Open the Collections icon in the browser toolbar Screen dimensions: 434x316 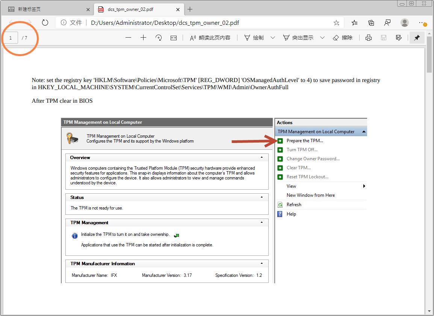pos(371,23)
